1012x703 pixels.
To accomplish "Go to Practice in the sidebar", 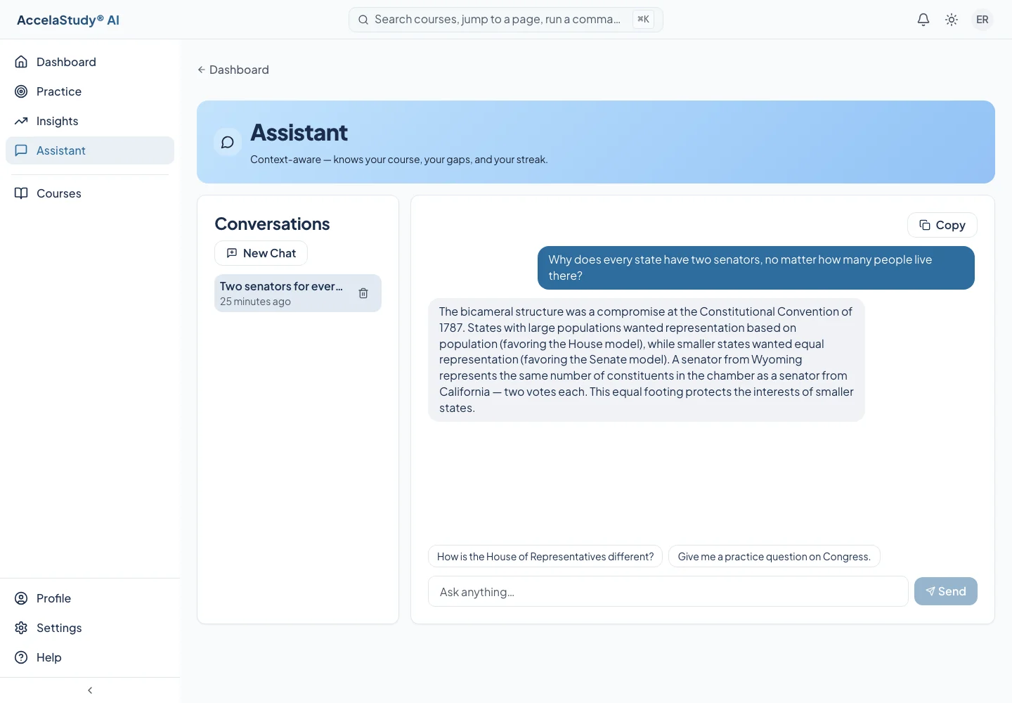I will pyautogui.click(x=90, y=91).
